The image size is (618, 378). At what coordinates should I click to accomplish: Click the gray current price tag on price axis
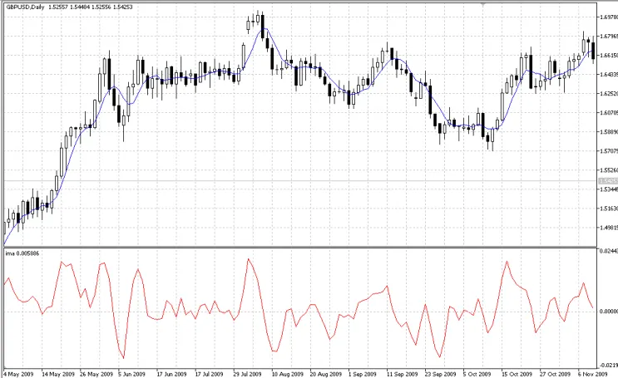pos(606,180)
